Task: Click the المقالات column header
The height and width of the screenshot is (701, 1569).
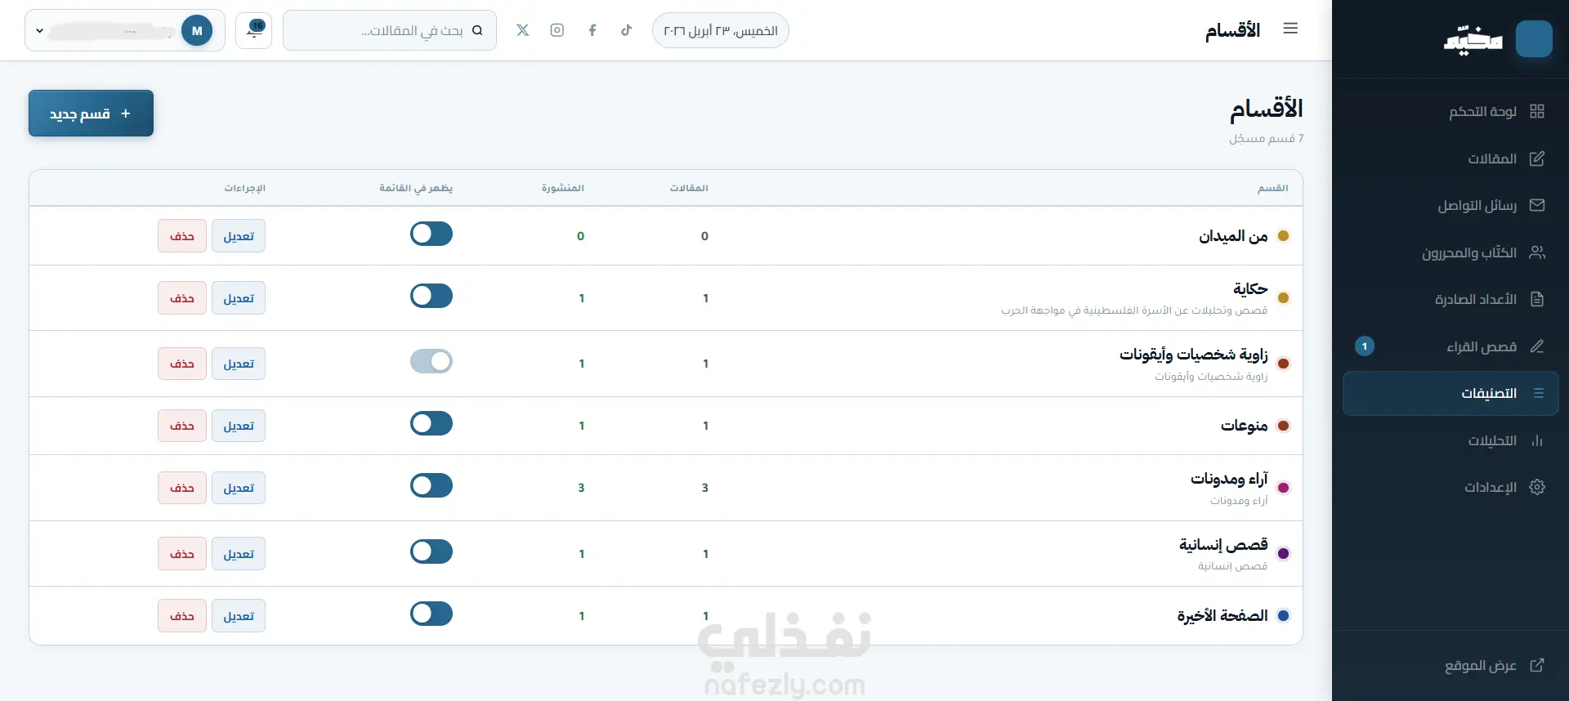Action: coord(689,188)
